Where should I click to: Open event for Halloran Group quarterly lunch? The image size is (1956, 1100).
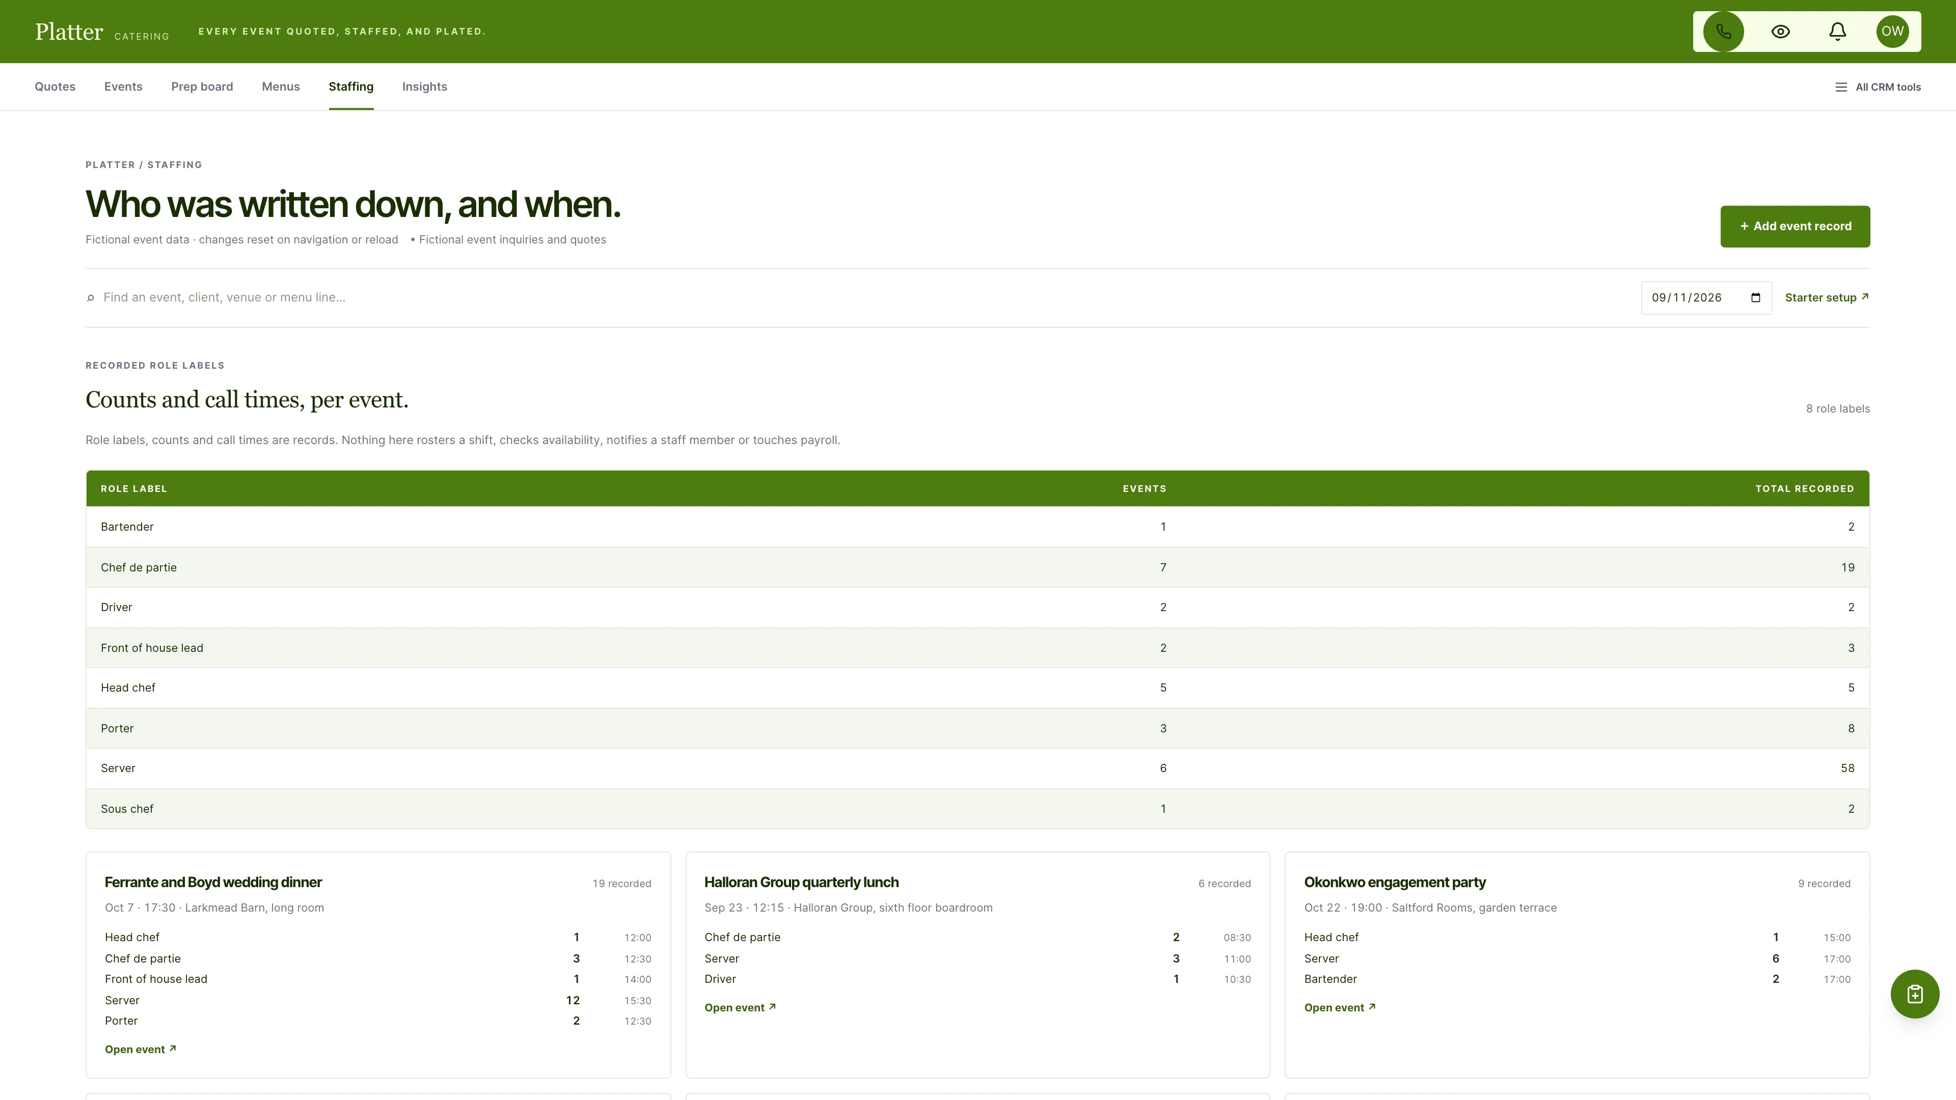(x=740, y=1007)
